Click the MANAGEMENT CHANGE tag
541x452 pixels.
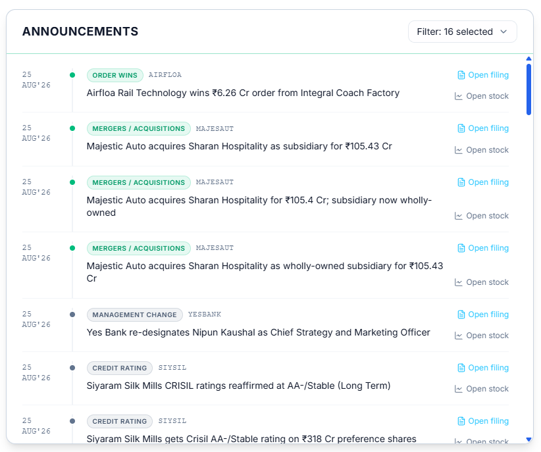click(134, 314)
